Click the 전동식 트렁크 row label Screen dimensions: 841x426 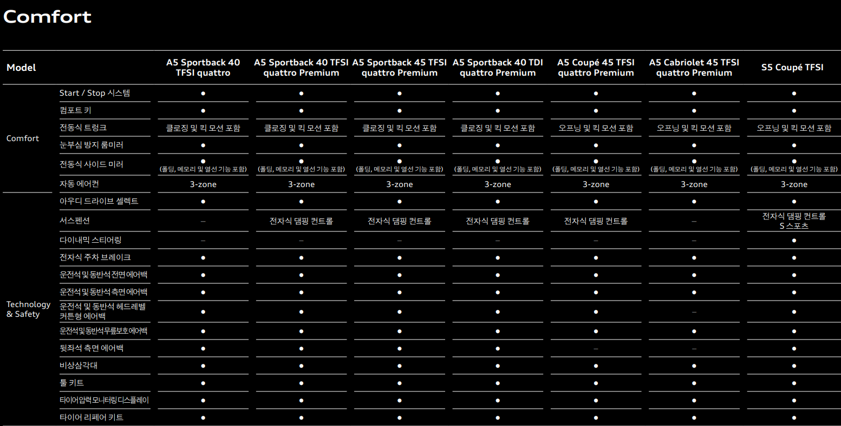click(83, 128)
